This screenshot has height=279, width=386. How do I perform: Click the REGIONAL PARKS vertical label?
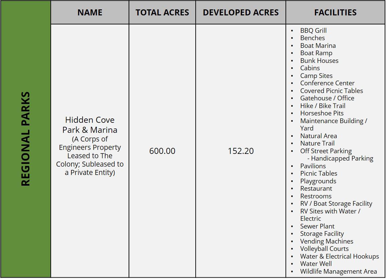[26, 139]
